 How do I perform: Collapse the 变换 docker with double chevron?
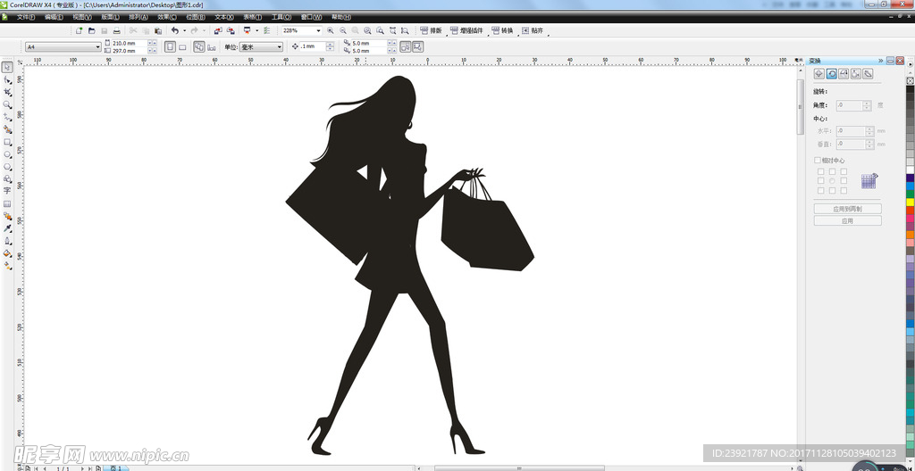tap(880, 61)
